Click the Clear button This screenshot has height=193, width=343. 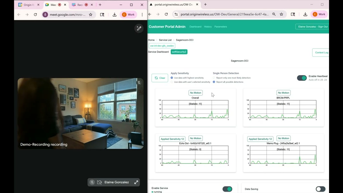160,78
